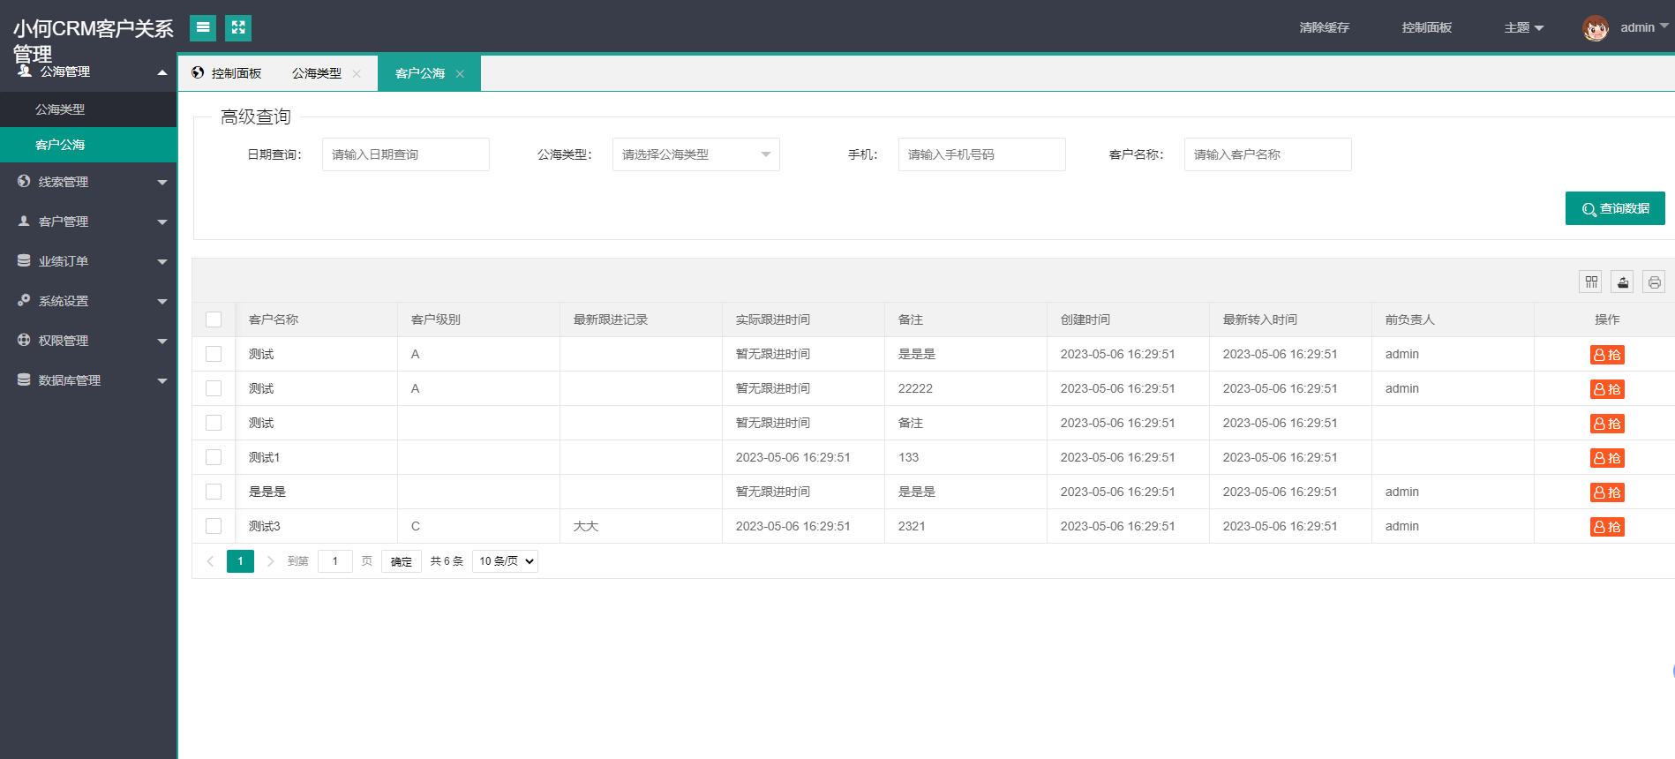Click the 数据库管理 stack icon
The height and width of the screenshot is (759, 1675).
[x=24, y=379]
